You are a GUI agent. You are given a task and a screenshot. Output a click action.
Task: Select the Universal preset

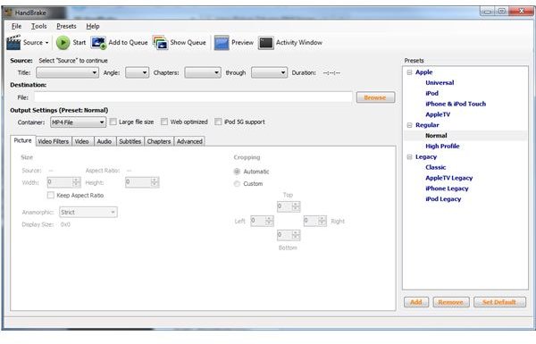[440, 83]
